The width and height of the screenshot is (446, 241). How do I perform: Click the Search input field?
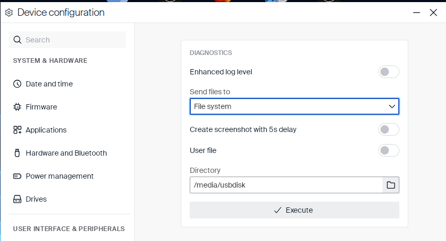[x=68, y=40]
